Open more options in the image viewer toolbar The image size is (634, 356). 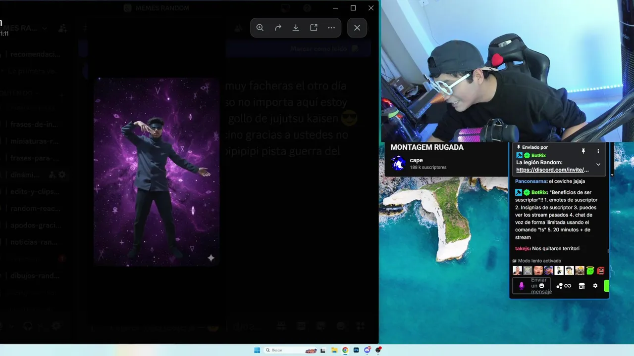[331, 28]
